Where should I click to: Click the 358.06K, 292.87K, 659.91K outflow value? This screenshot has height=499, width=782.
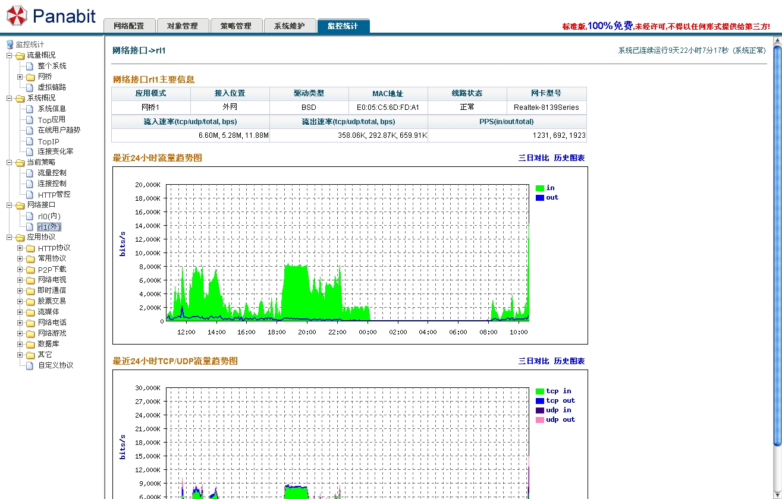coord(382,135)
